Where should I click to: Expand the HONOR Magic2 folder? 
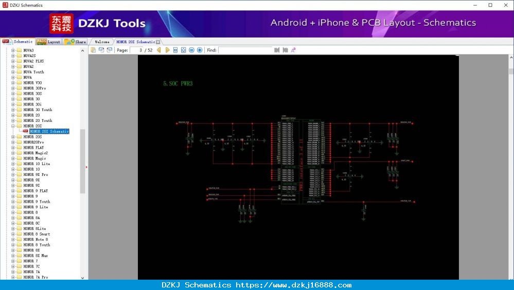[x=13, y=153]
